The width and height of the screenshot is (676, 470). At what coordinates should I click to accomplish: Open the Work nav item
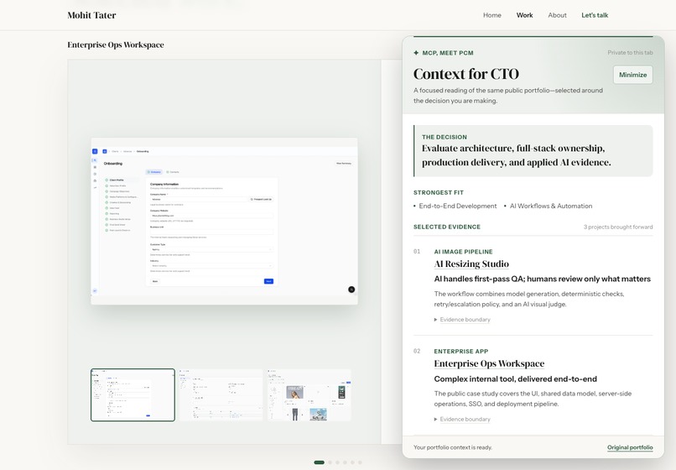(x=525, y=15)
